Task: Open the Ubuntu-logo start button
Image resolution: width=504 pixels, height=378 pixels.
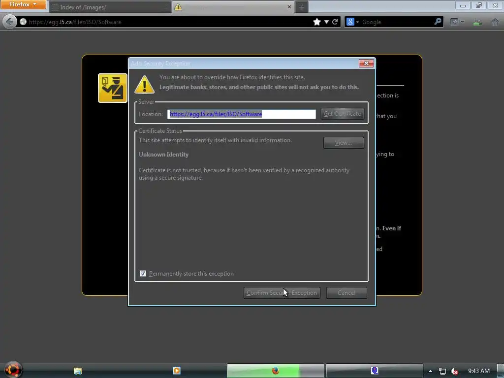Action: pyautogui.click(x=13, y=370)
